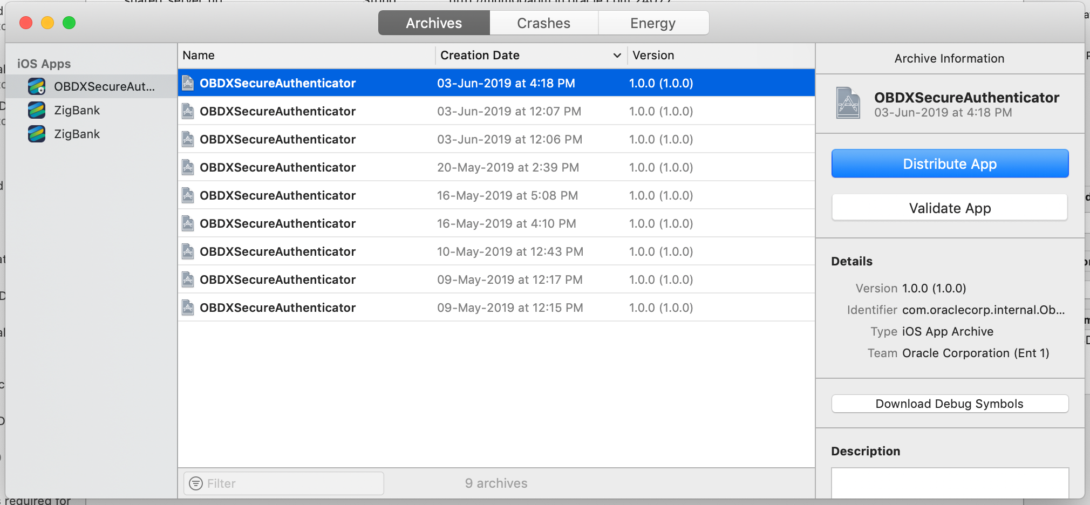The height and width of the screenshot is (505, 1090).
Task: Click the Distribute App button
Action: (x=950, y=163)
